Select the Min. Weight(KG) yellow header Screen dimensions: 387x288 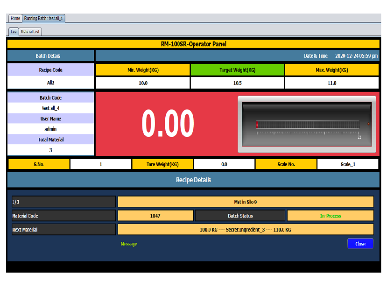[x=142, y=69]
